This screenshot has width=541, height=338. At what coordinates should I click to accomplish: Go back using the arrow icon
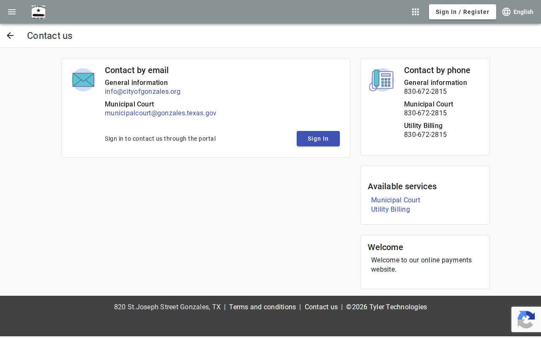click(x=10, y=36)
